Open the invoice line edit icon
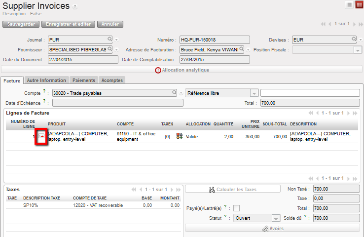Viewport: 364px width, 237px height. point(41,136)
